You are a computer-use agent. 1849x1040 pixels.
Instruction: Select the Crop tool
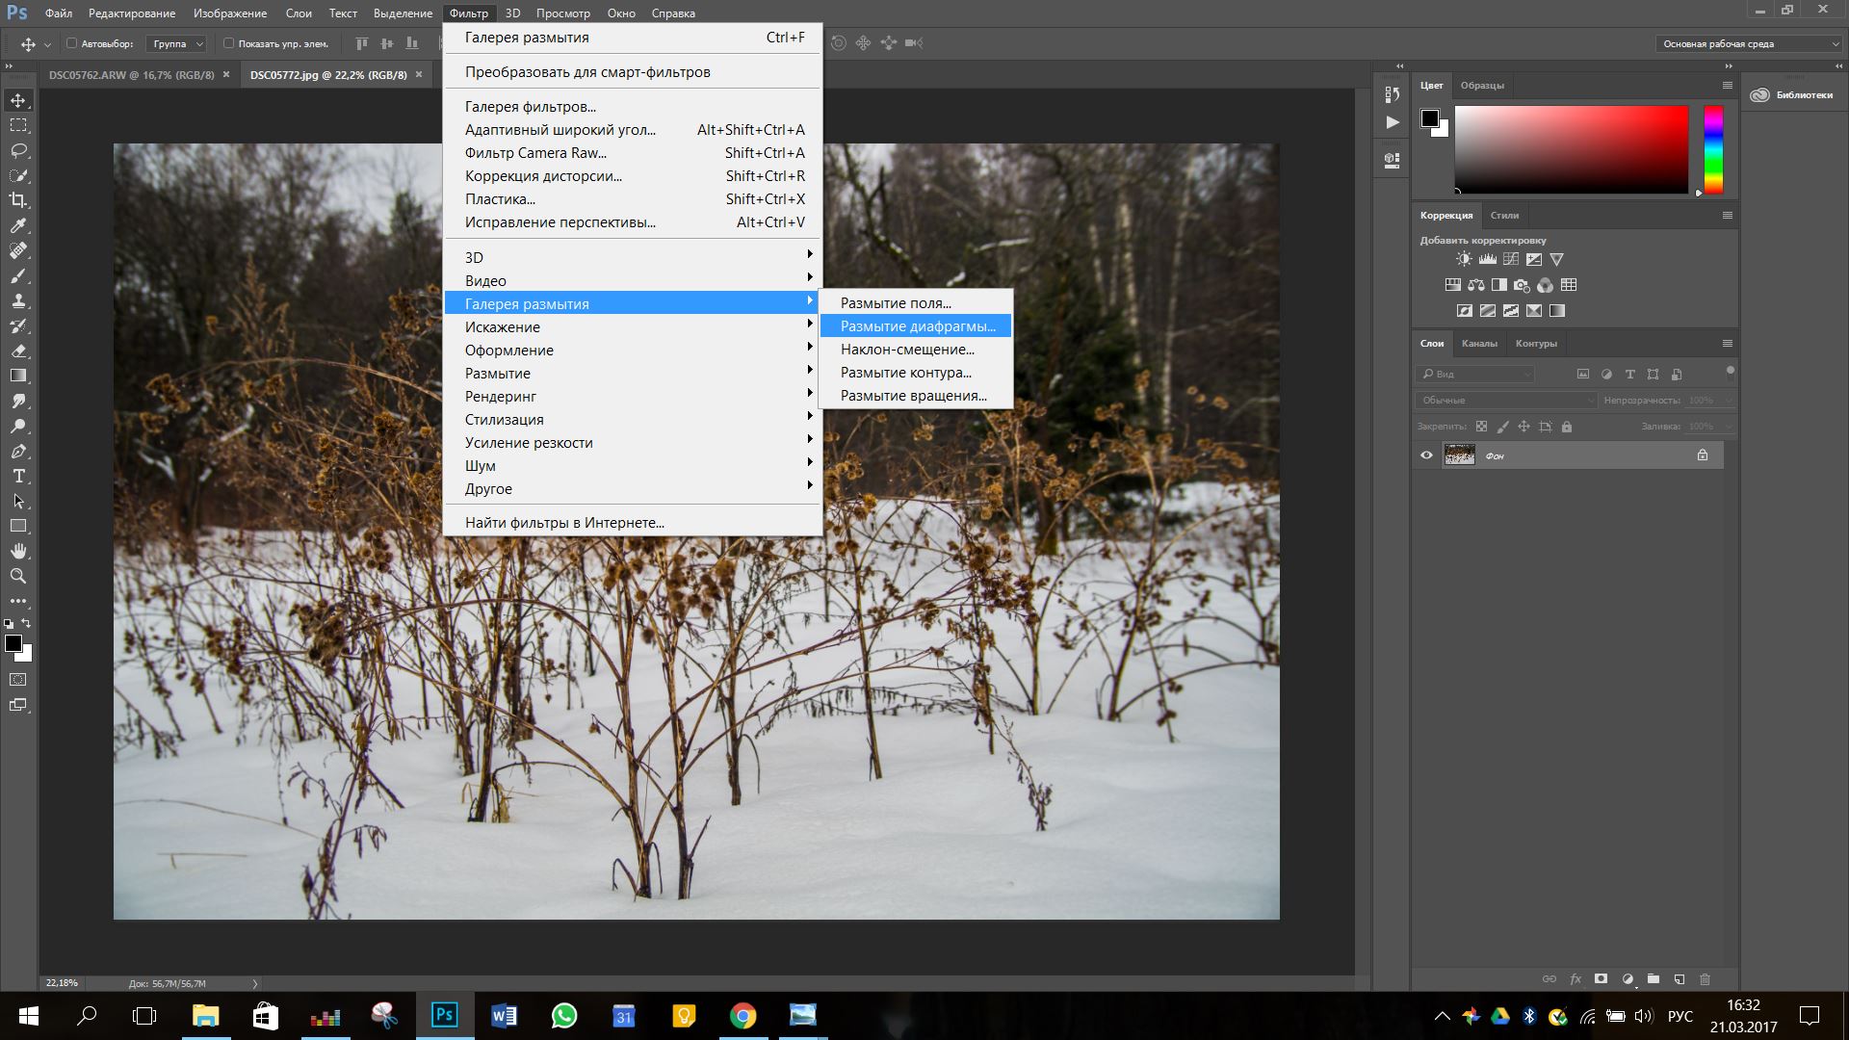18,200
